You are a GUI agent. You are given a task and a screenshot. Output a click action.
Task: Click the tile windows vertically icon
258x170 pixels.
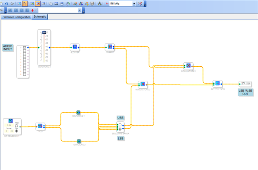pyautogui.click(x=56, y=4)
